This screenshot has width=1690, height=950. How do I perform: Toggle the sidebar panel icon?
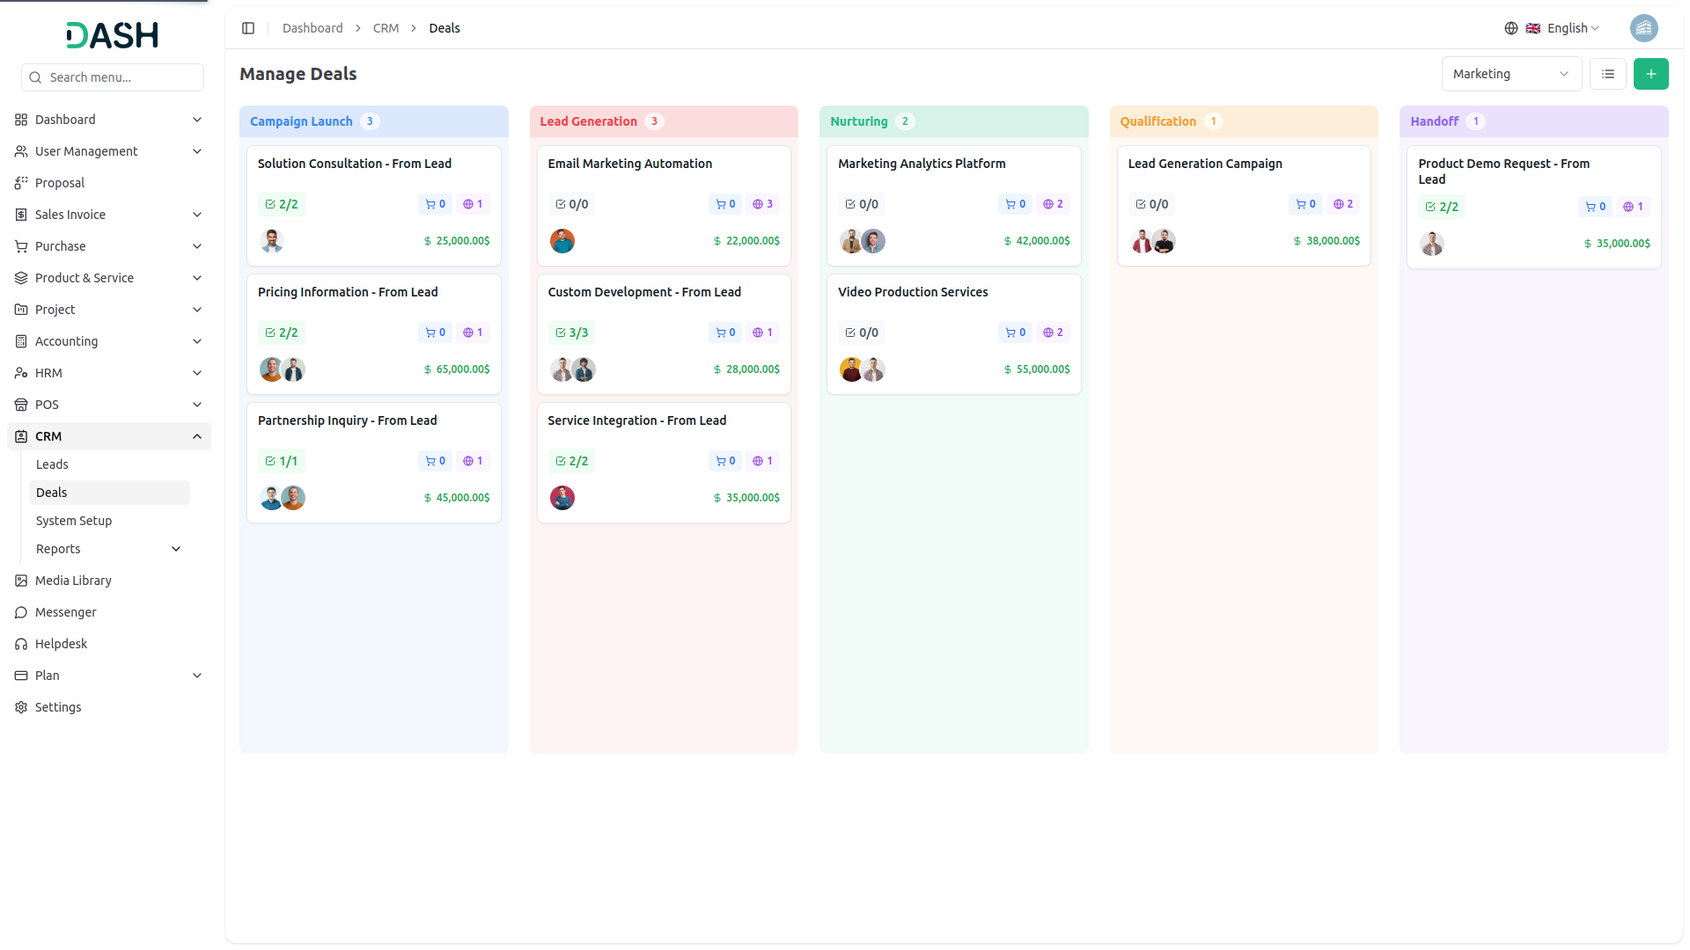[x=248, y=28]
